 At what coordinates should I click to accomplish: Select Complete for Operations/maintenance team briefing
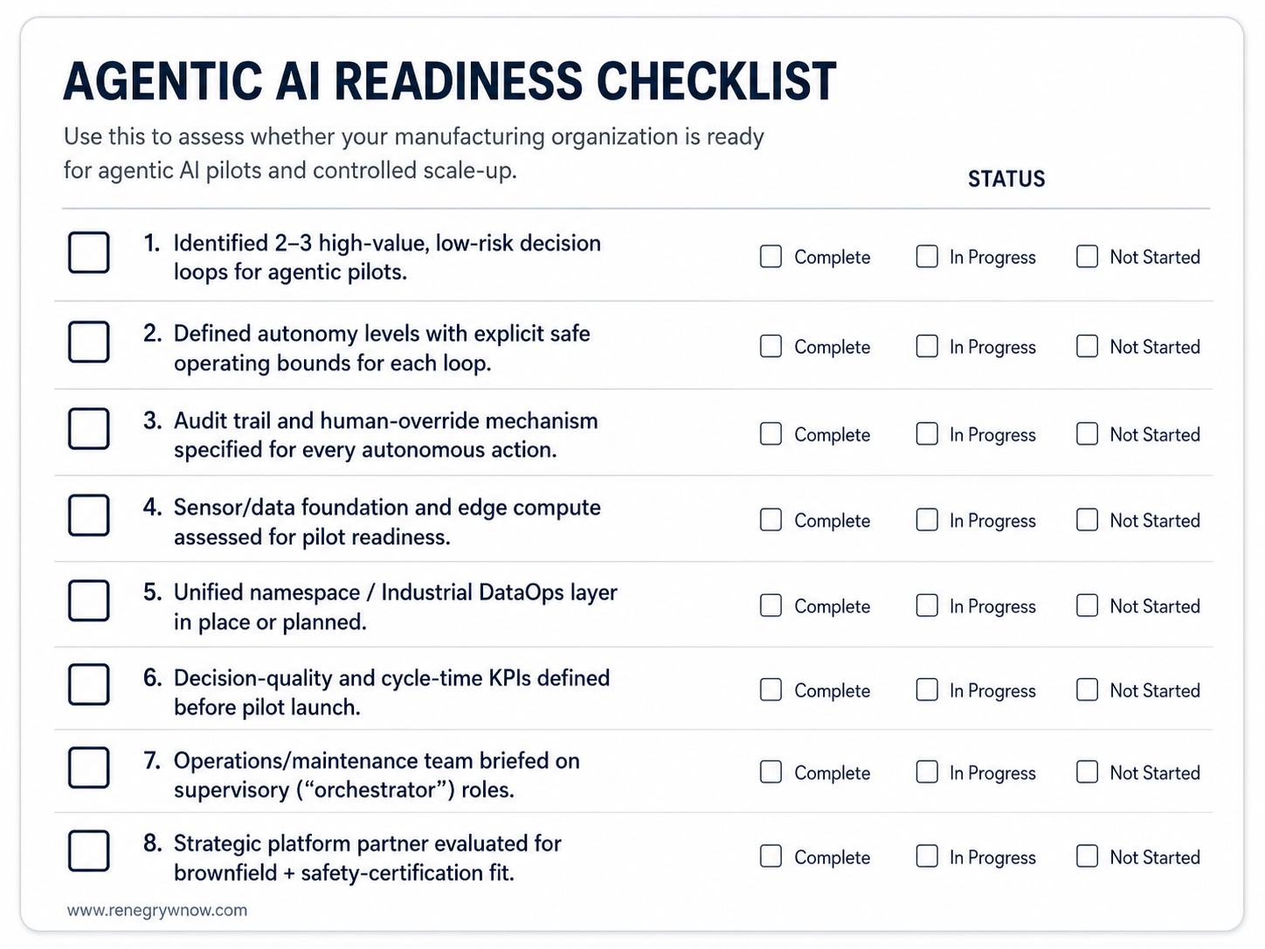click(771, 772)
